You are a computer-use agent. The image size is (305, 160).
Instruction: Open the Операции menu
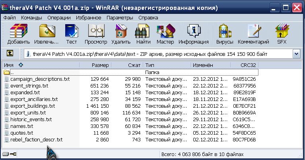59,18
